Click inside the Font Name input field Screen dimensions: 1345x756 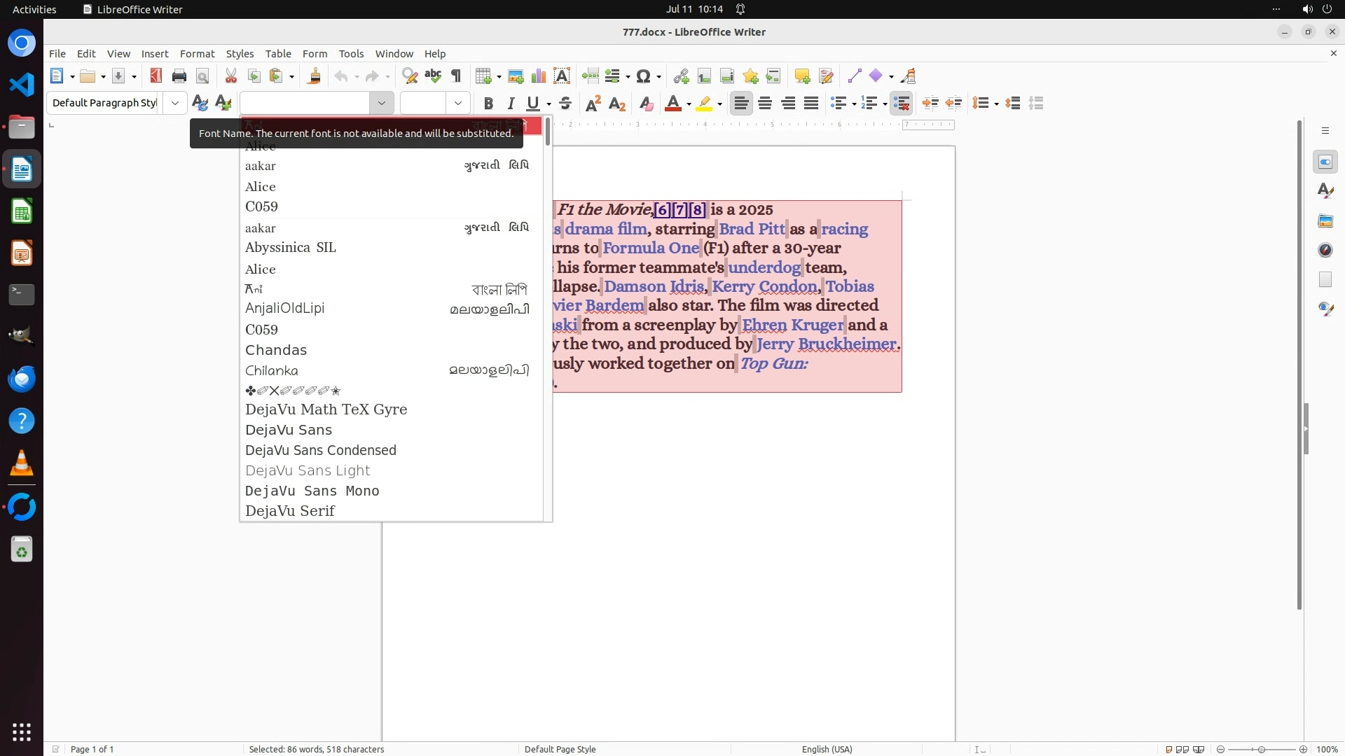tap(305, 103)
